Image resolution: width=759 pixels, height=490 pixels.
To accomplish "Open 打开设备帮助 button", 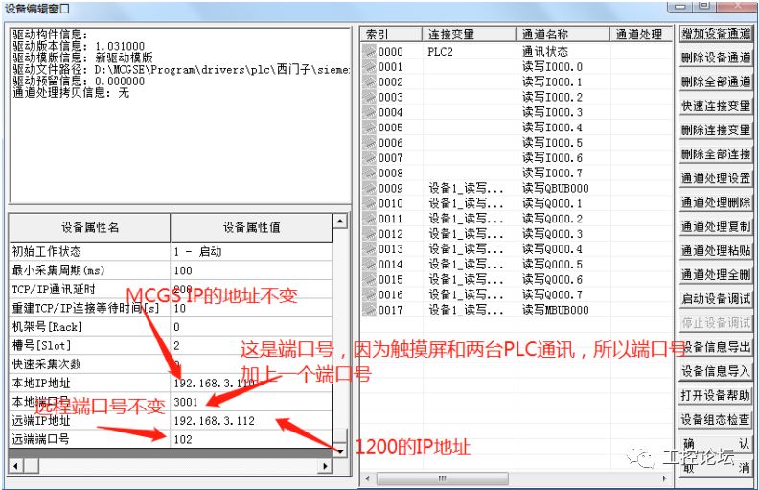I will (716, 396).
